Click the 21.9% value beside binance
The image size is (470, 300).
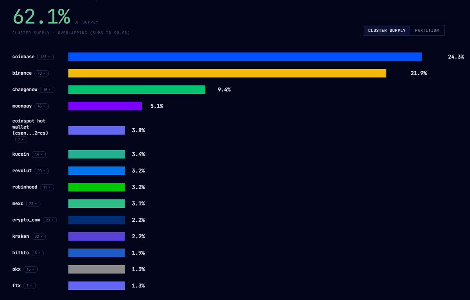[419, 73]
